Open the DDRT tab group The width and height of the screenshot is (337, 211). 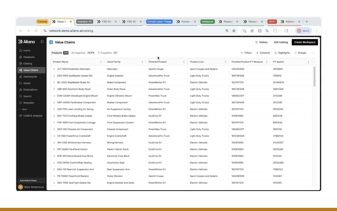point(272,22)
